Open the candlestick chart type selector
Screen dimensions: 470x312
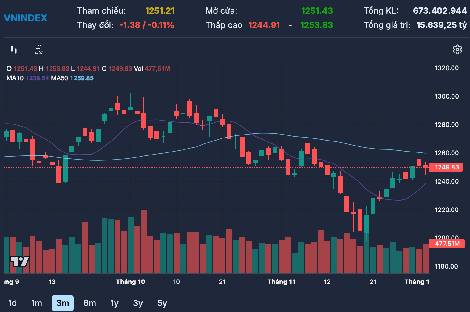[x=14, y=49]
